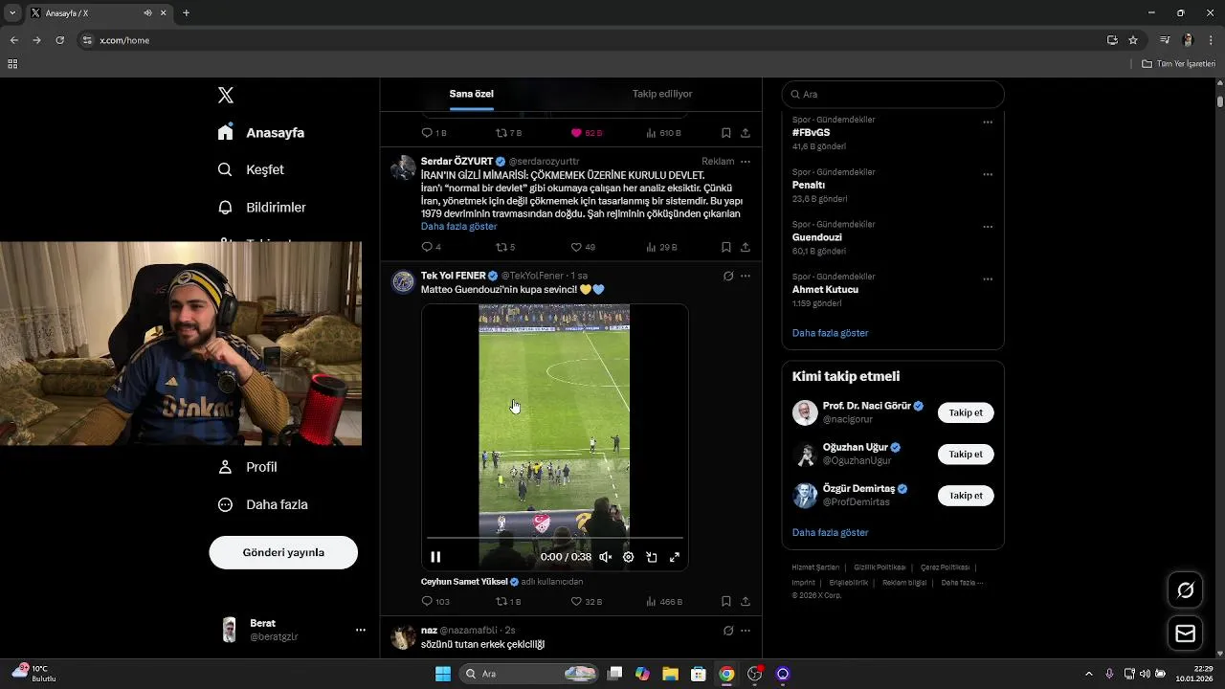Follow Prof. Dr. Naci Görür
The image size is (1225, 689).
[966, 412]
